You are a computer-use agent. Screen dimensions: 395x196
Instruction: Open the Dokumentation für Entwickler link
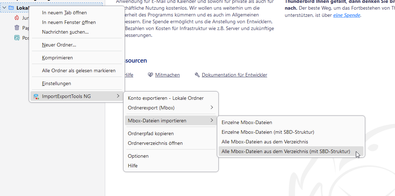tap(234, 75)
